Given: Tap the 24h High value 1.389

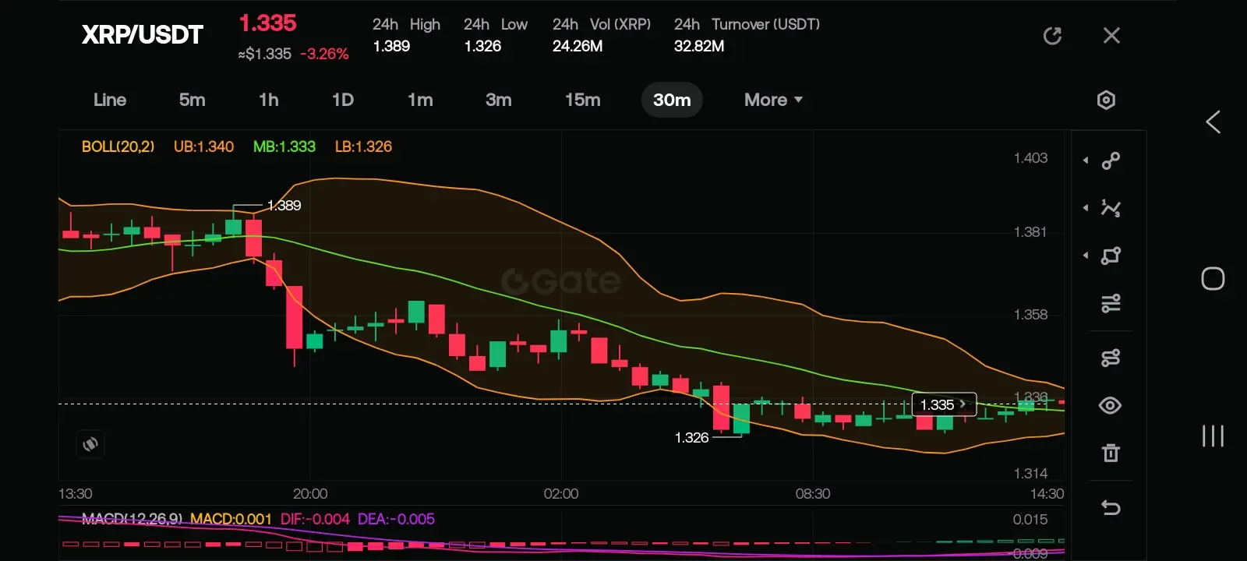Looking at the screenshot, I should click(x=391, y=46).
